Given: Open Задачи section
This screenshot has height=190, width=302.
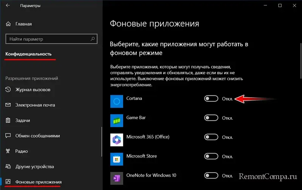Looking at the screenshot, I should [x=23, y=120].
